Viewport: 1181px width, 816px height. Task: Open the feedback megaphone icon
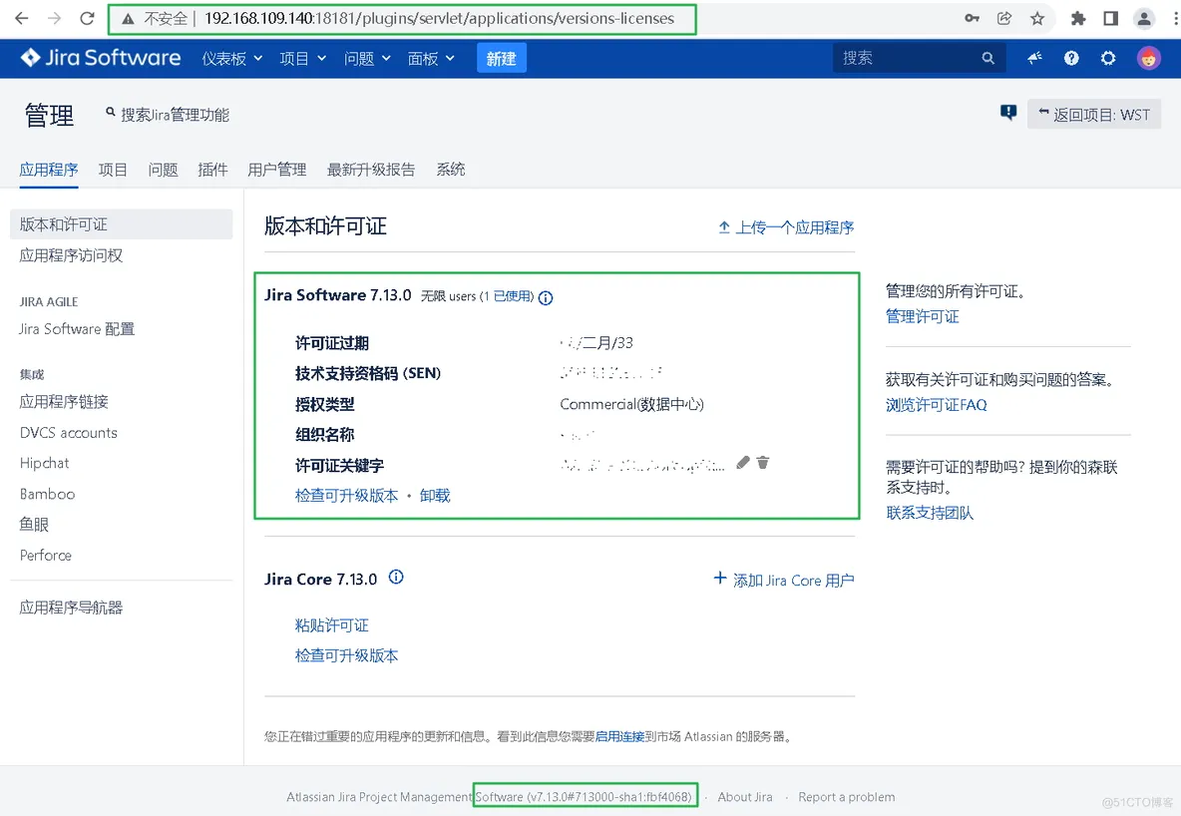(1035, 57)
